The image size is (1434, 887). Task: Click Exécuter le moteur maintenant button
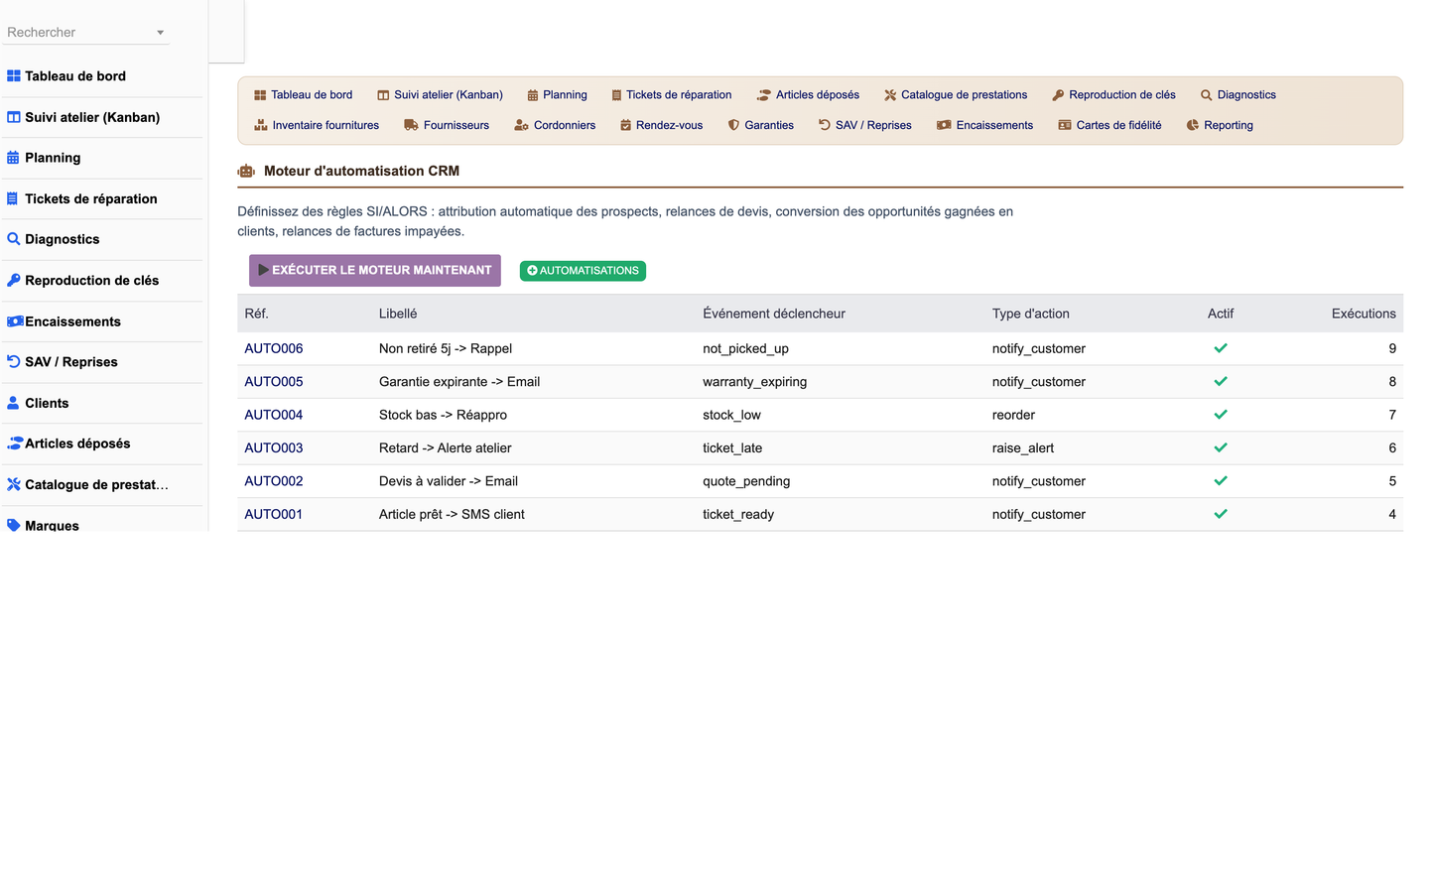click(x=375, y=270)
